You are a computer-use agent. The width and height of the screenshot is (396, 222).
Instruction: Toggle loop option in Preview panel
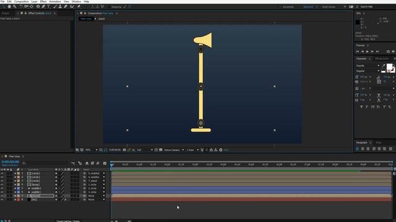click(x=388, y=52)
